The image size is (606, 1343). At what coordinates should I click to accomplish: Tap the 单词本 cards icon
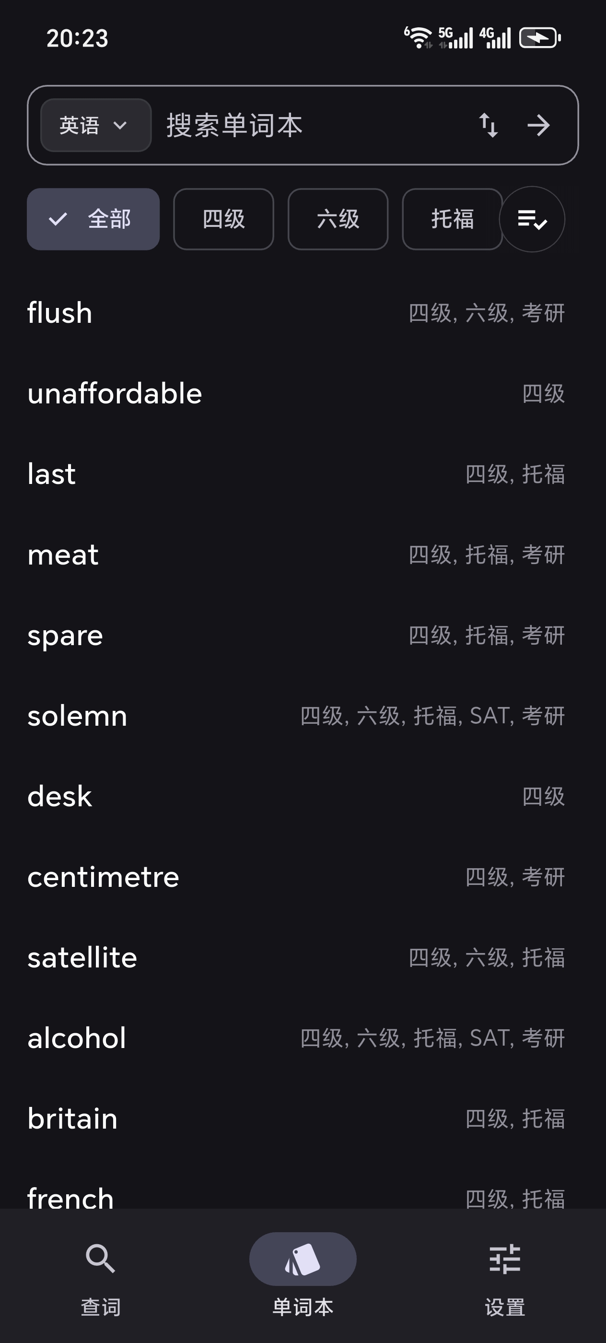click(303, 1259)
